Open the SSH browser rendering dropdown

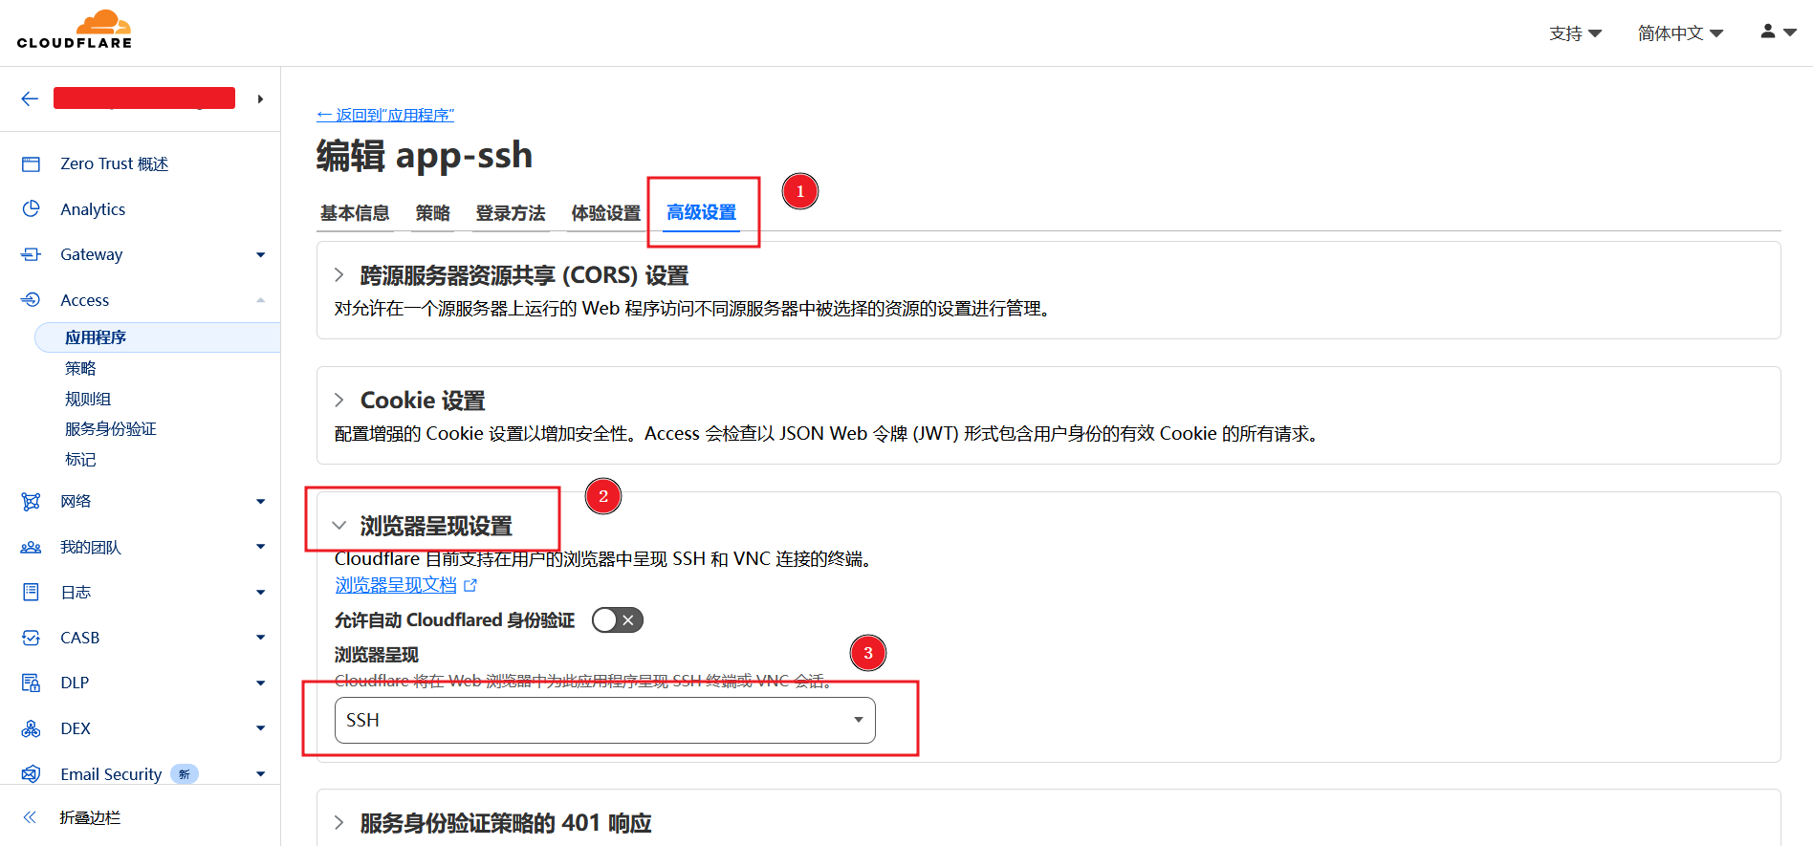click(x=604, y=720)
